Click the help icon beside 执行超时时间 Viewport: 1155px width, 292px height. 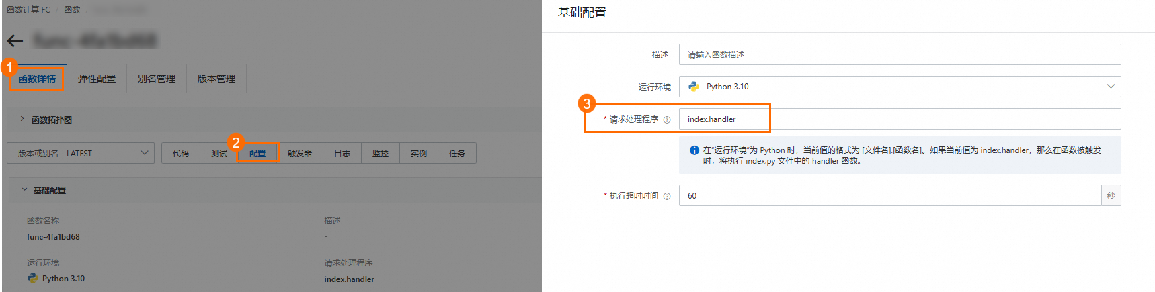pos(667,196)
